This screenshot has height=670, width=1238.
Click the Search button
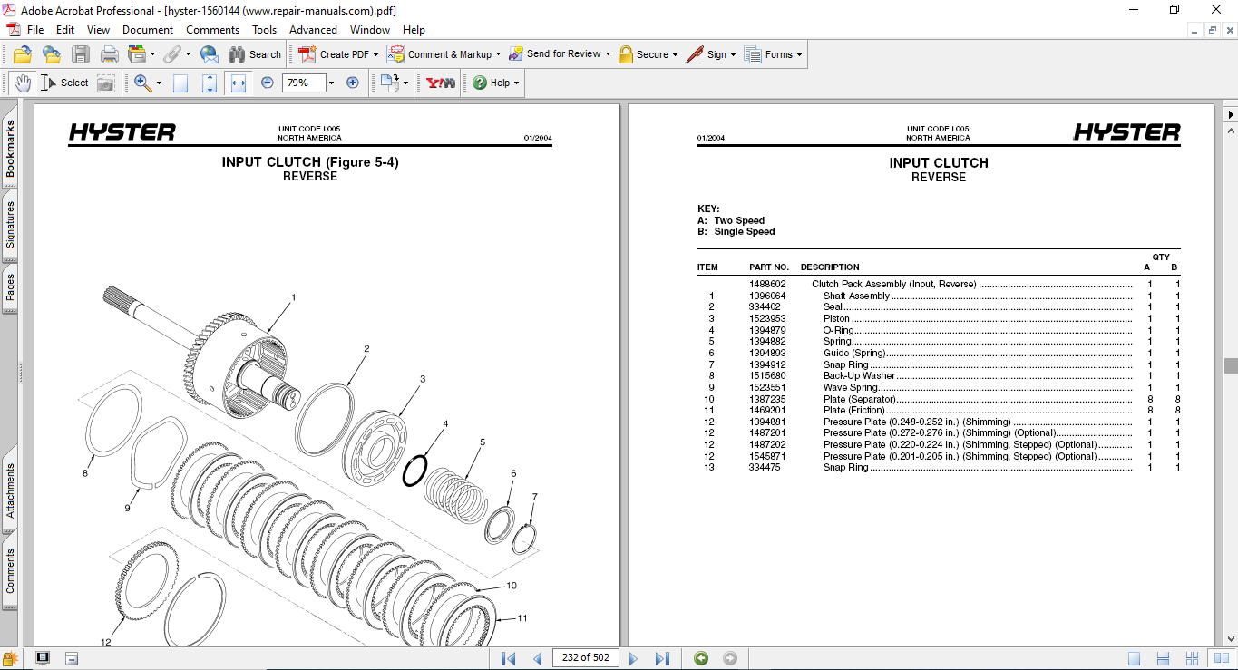255,54
